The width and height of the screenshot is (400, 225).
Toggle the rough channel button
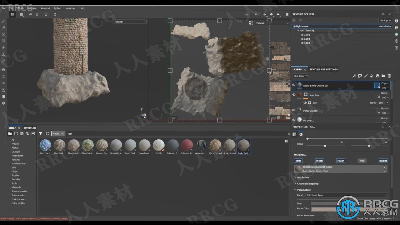pos(341,161)
